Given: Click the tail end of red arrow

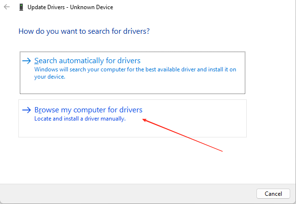Looking at the screenshot, I should [222, 151].
